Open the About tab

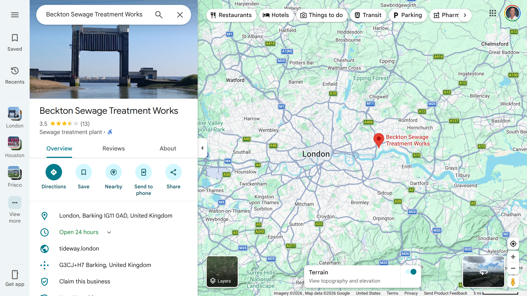168,149
